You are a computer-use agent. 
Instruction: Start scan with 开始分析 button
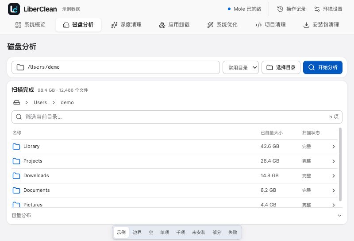[323, 67]
